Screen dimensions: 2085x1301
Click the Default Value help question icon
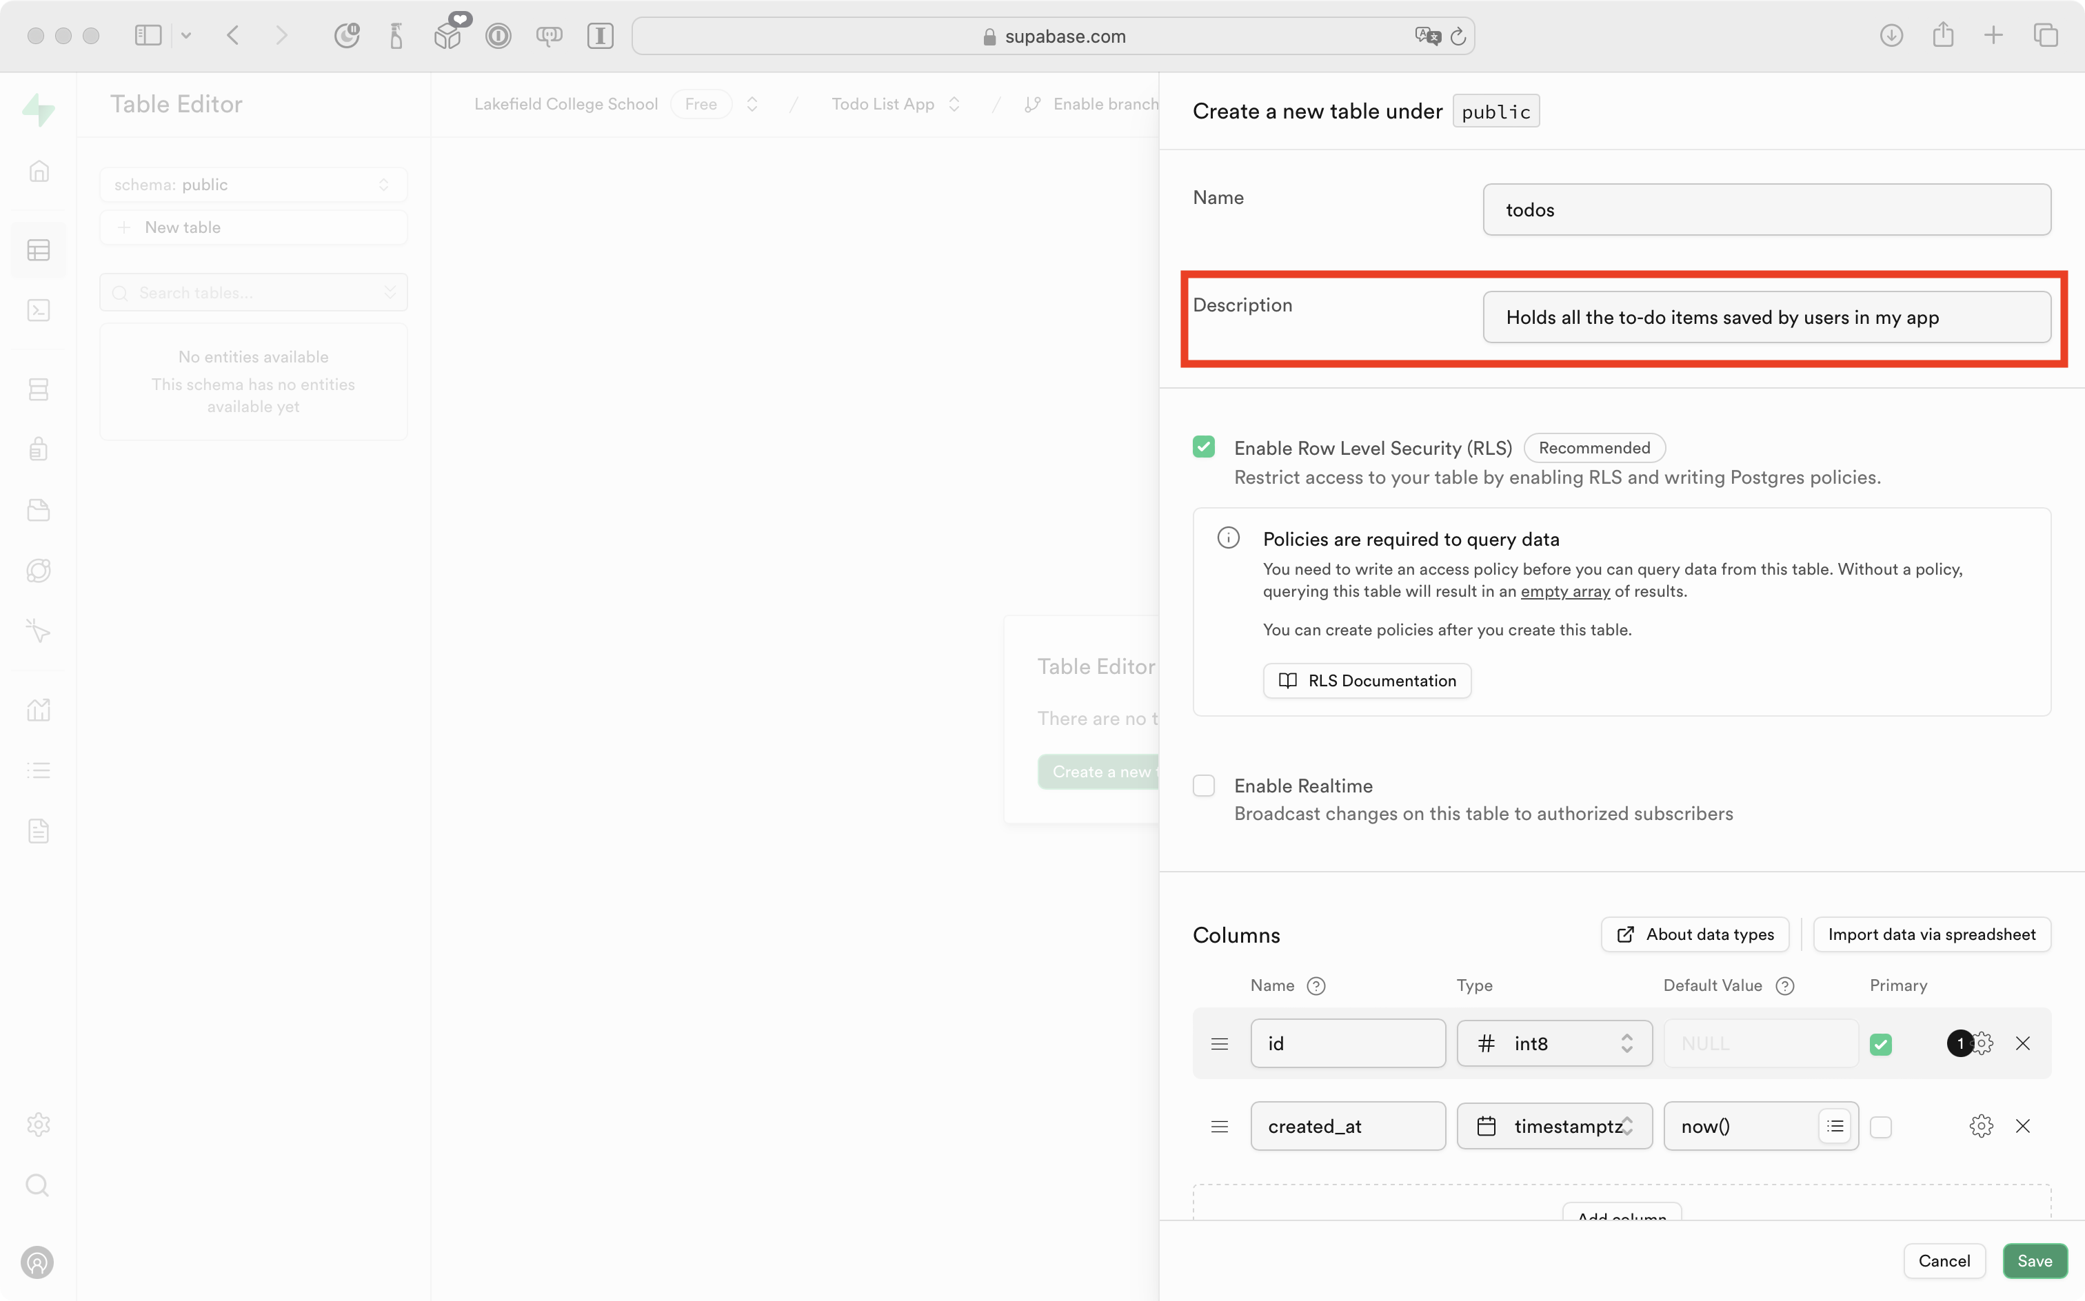pyautogui.click(x=1786, y=985)
